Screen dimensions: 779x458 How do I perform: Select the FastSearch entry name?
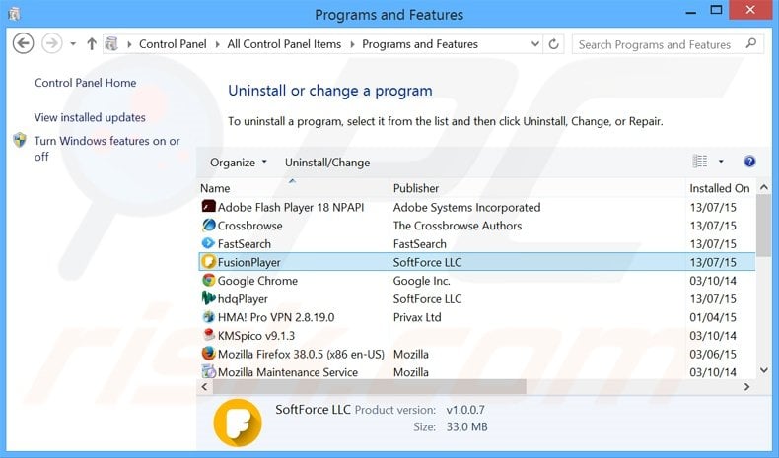pos(245,244)
